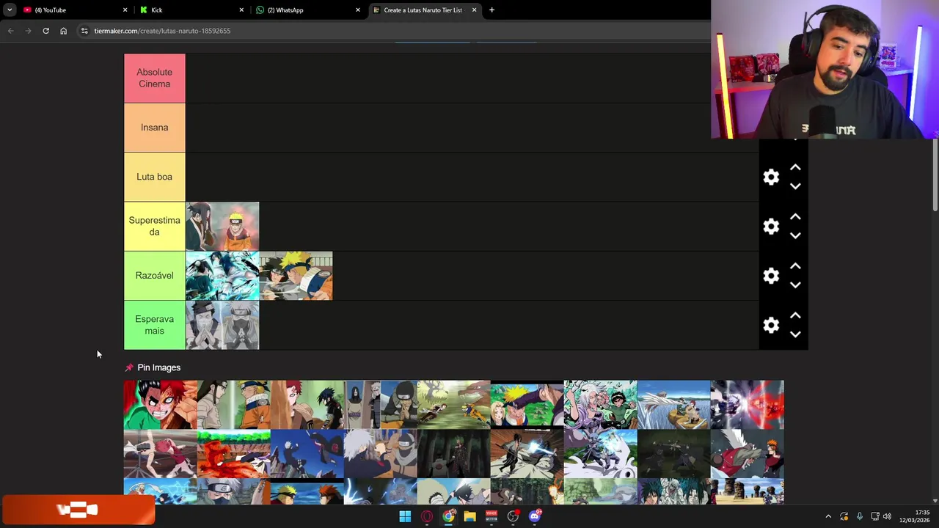The width and height of the screenshot is (939, 528).
Task: Select orange fox image in second pool row
Action: tap(233, 454)
